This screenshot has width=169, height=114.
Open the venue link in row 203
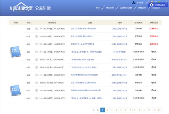click(x=119, y=52)
